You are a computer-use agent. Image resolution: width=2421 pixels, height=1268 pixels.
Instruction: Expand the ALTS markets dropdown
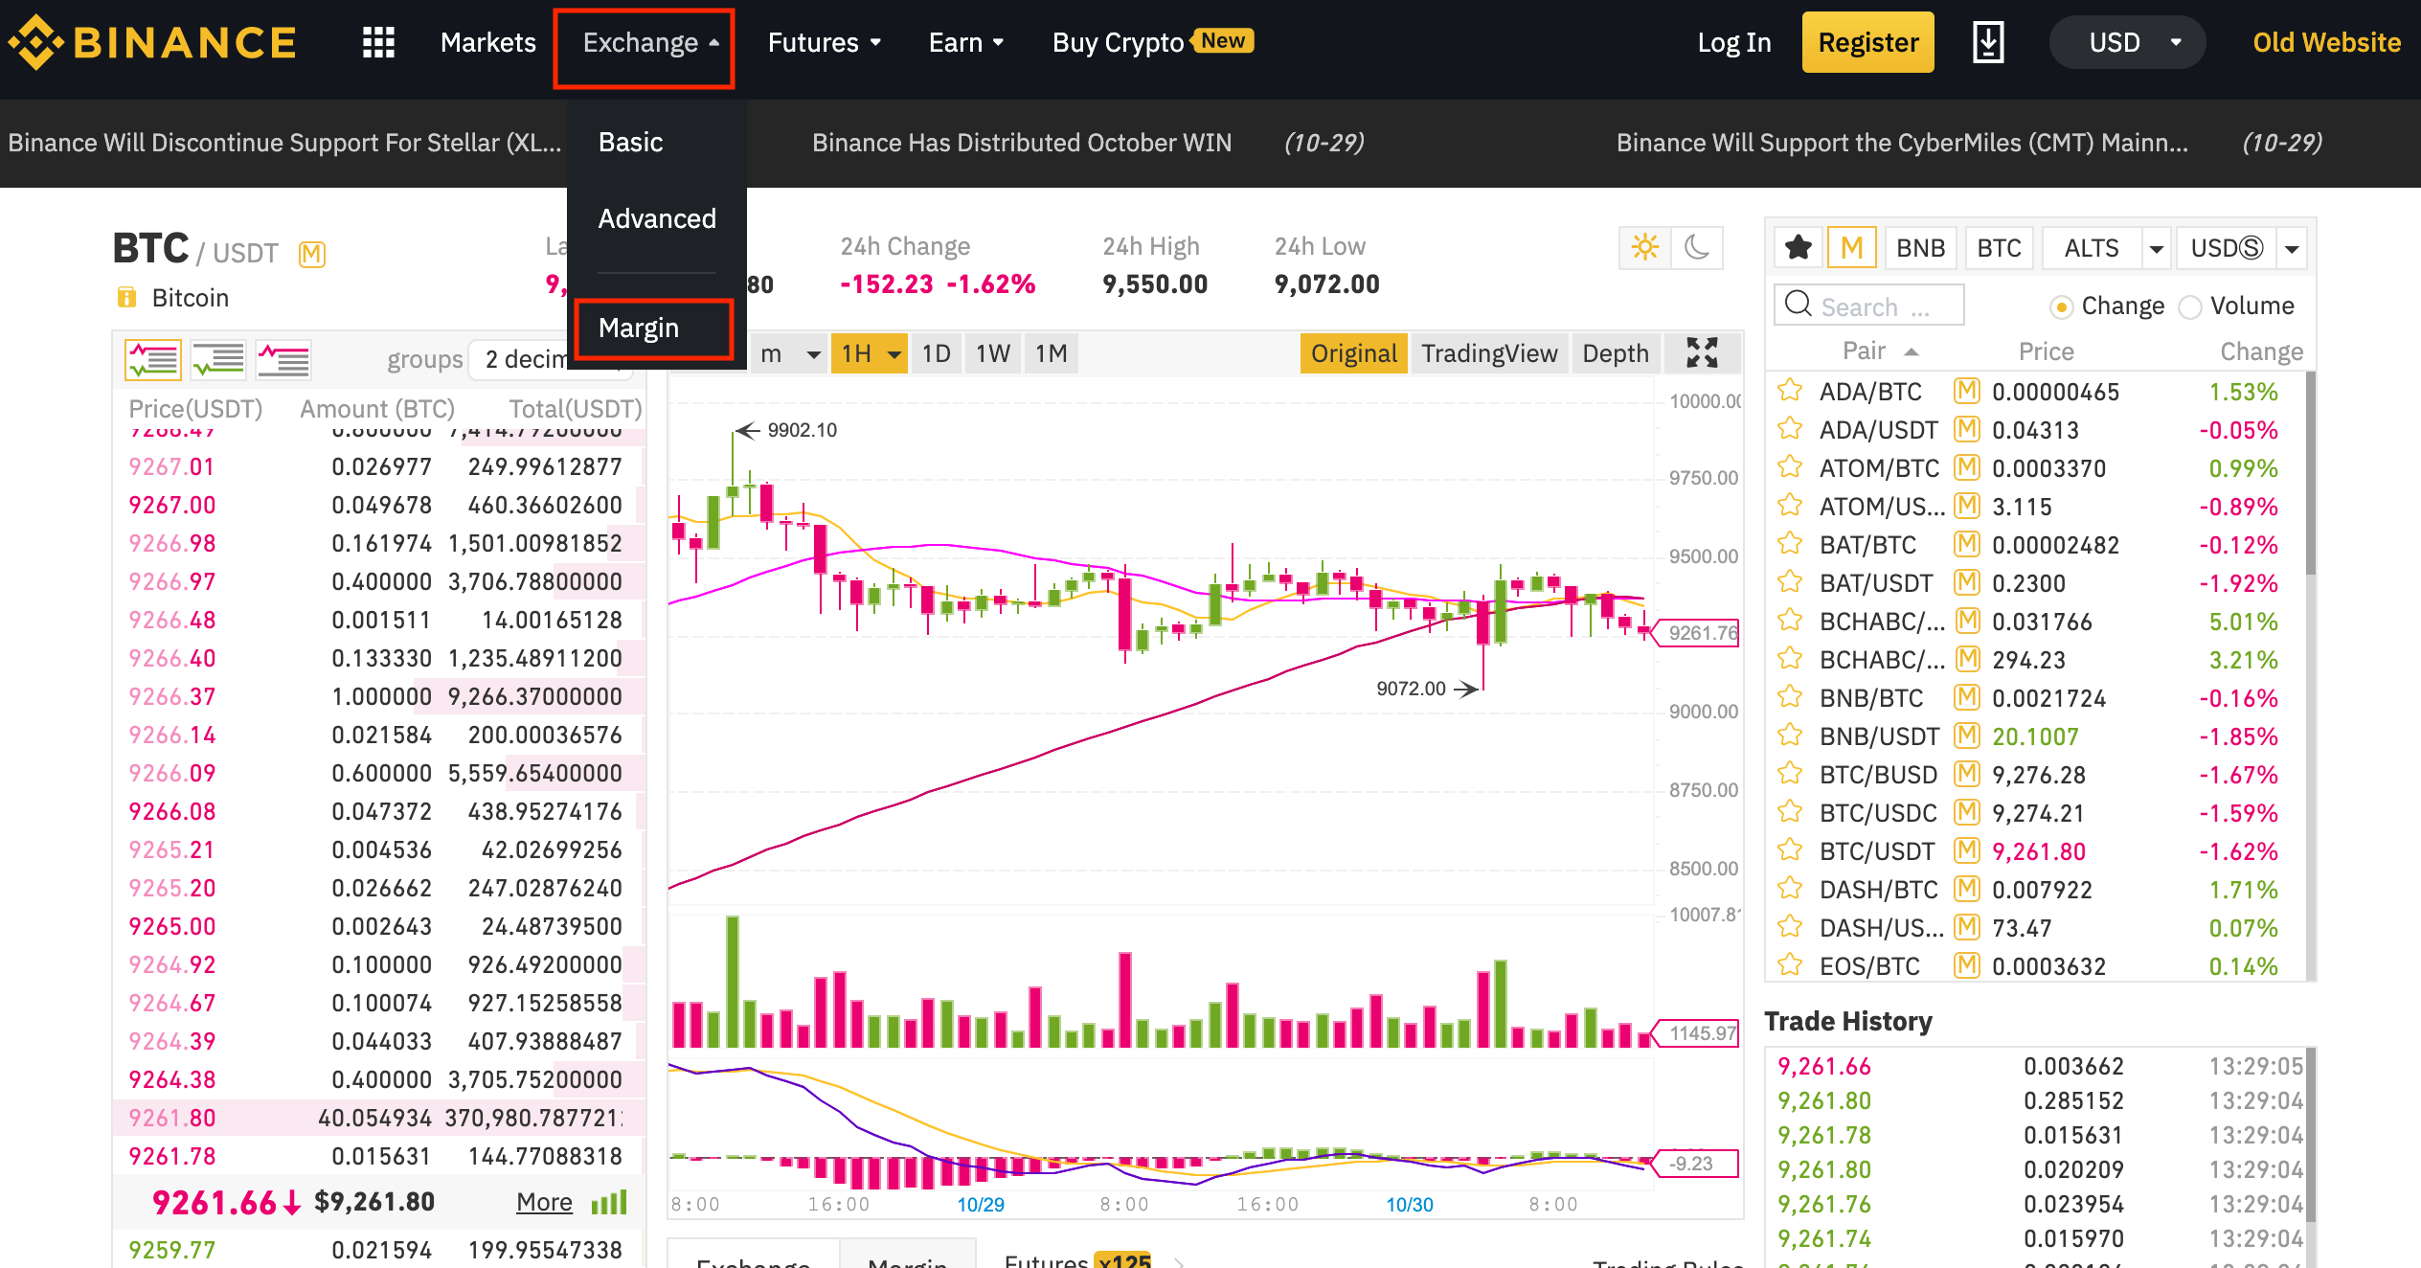[x=2156, y=247]
